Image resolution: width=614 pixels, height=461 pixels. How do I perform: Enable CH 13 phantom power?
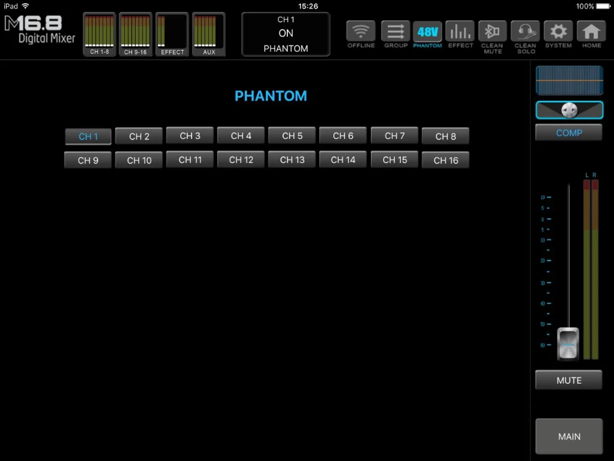coord(292,160)
